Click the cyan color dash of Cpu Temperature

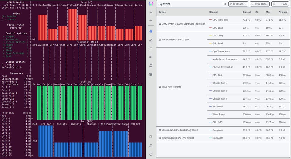point(210,52)
